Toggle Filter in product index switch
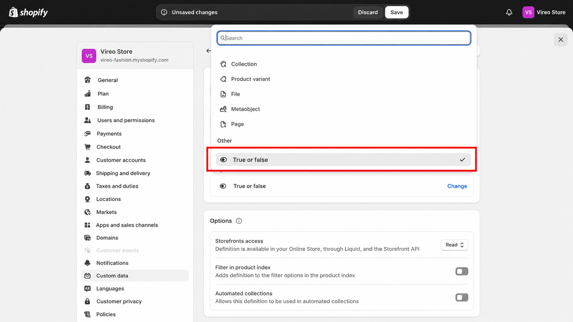 pos(462,271)
